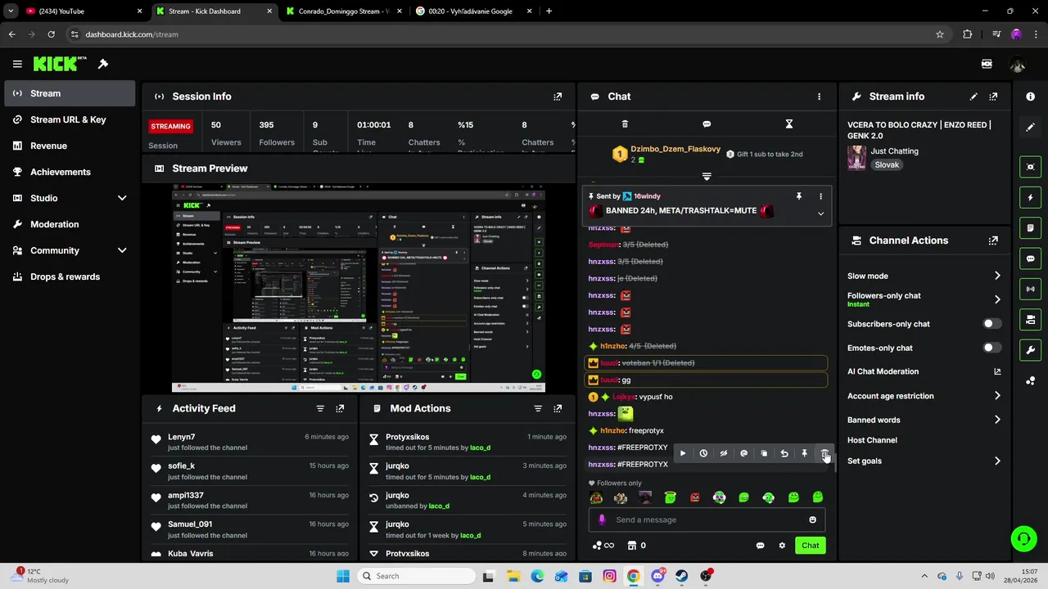The image size is (1048, 589).
Task: Pin the hovered chat message
Action: pos(804,453)
